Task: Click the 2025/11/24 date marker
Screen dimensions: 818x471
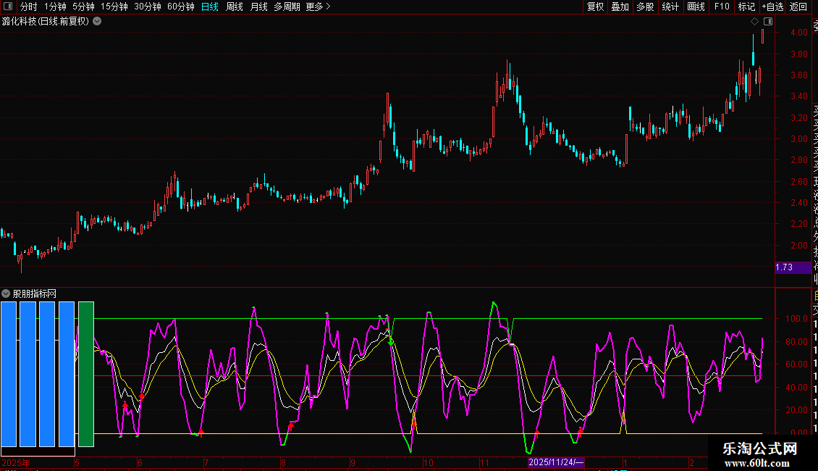Action: [x=555, y=462]
